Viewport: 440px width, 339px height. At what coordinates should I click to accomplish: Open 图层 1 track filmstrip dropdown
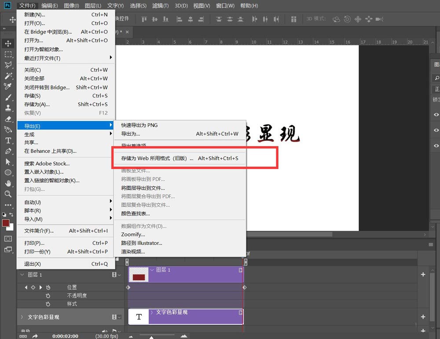coord(116,275)
